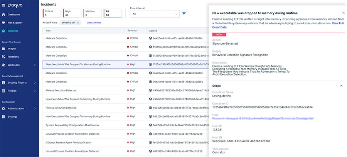The width and height of the screenshot is (347, 157).
Task: Remove the 'severity: all' filter chip
Action: pyautogui.click(x=78, y=23)
